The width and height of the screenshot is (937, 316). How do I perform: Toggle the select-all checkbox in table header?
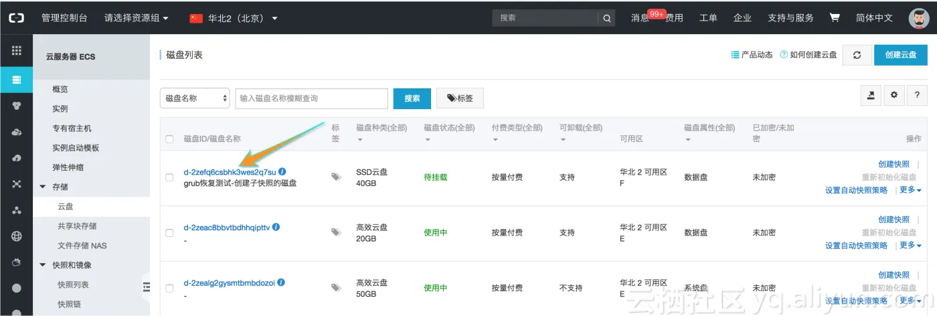tap(169, 139)
